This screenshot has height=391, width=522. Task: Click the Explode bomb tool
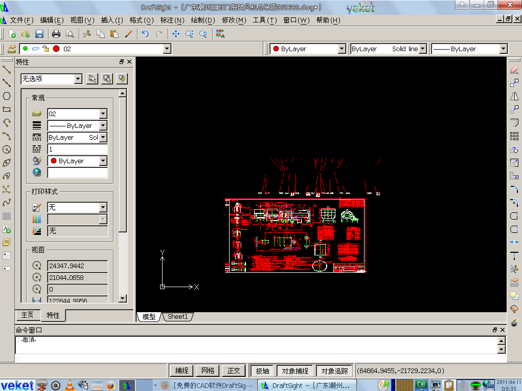(514, 322)
